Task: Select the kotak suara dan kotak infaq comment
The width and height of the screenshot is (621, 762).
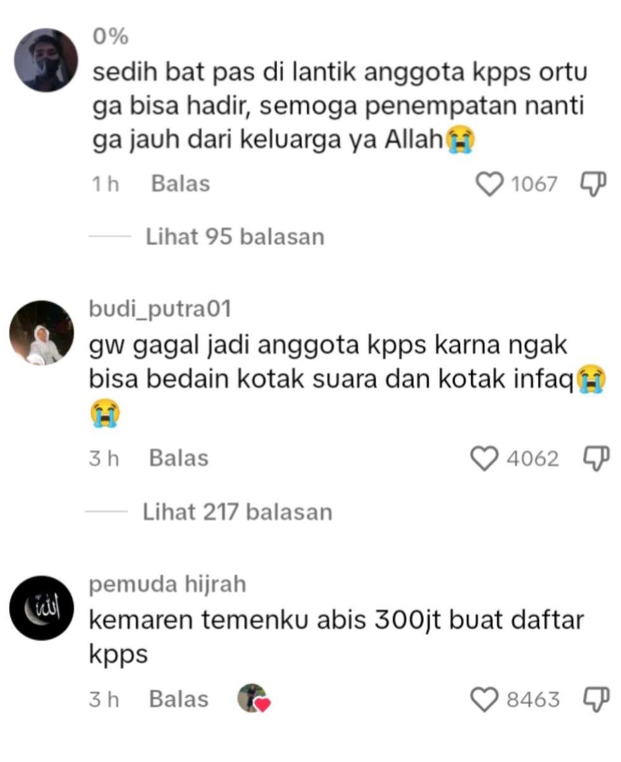Action: pyautogui.click(x=347, y=380)
